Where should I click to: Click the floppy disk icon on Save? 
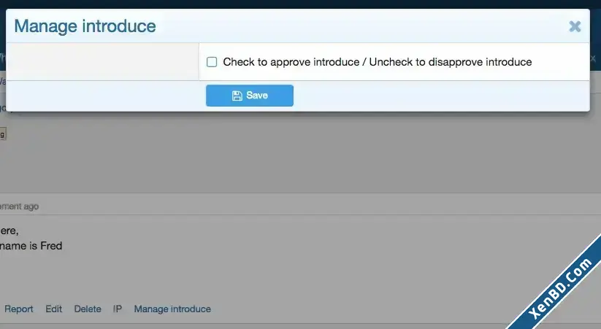coord(237,96)
